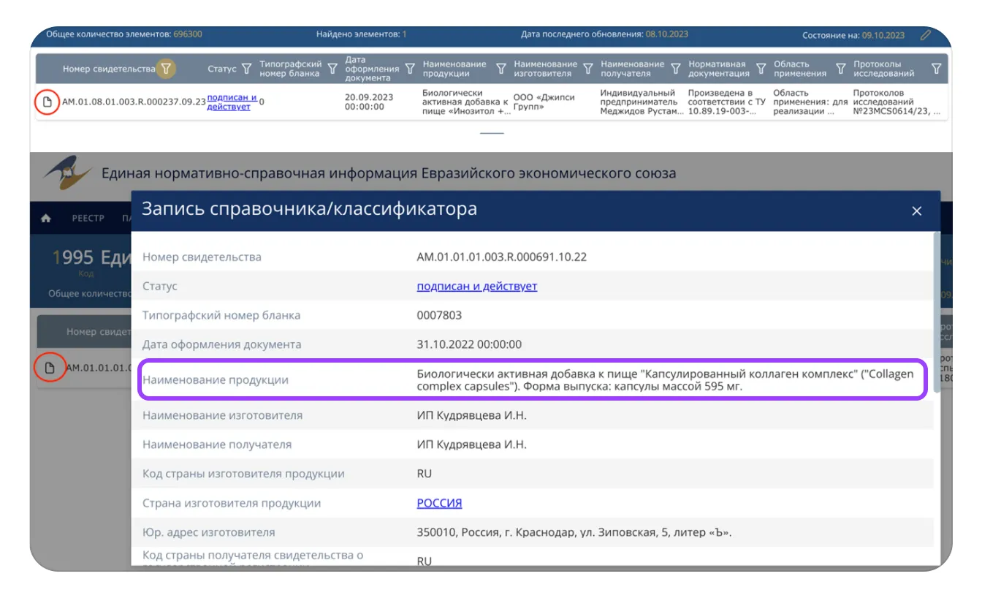Select address 350010, Россия, г. Краснодар

pos(574,532)
